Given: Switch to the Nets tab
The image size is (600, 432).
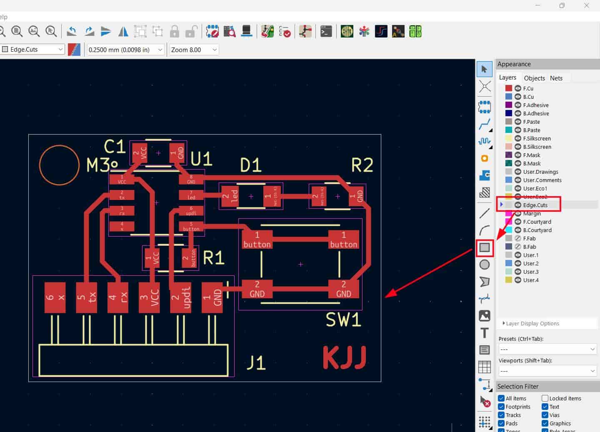Looking at the screenshot, I should coord(556,78).
